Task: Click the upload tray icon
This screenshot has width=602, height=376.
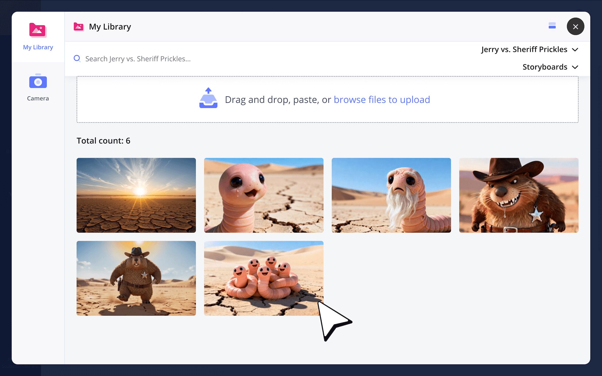Action: point(208,98)
